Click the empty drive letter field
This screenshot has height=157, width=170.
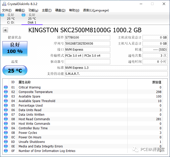point(87,62)
